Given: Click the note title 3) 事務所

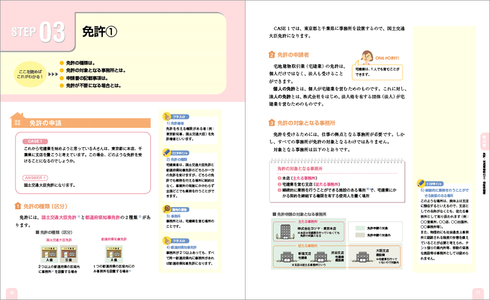Looking at the screenshot, I should (x=173, y=216).
